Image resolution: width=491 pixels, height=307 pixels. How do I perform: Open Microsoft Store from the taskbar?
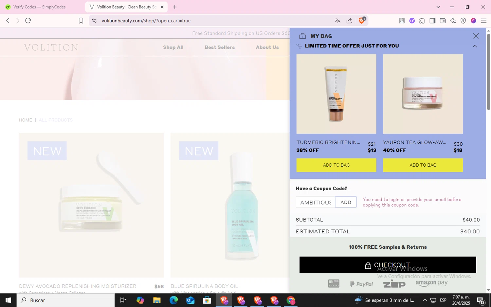(207, 300)
